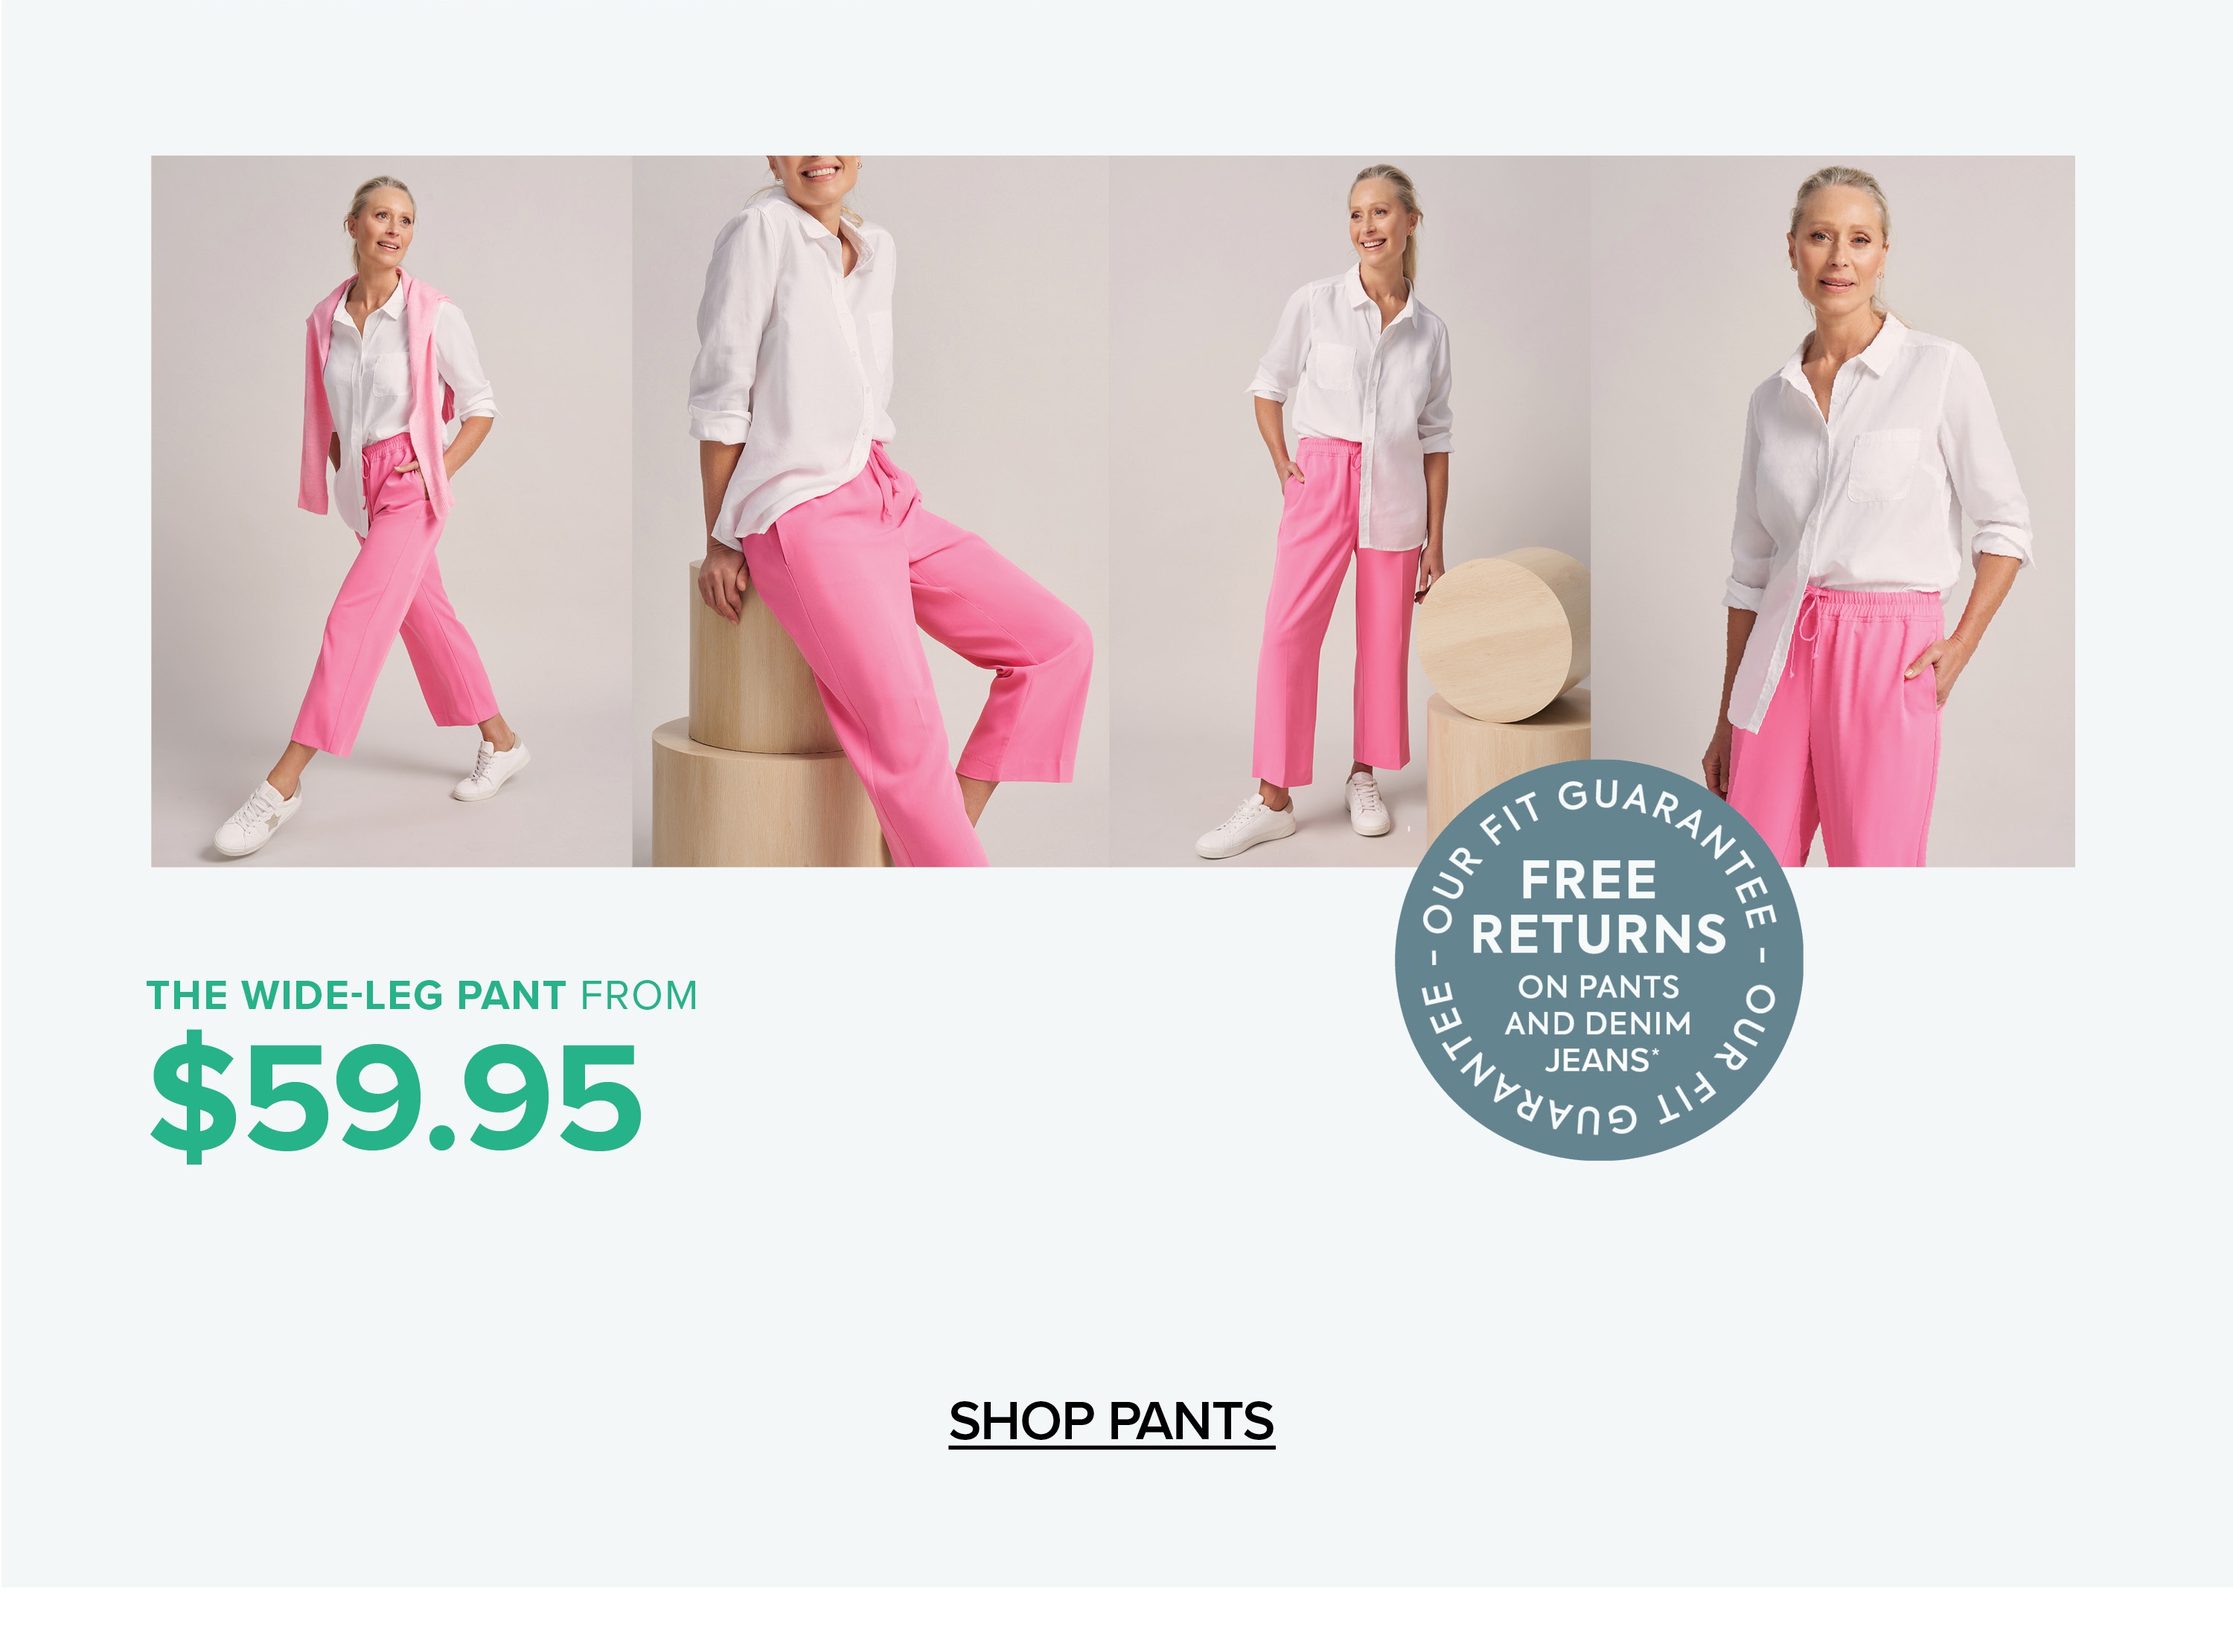This screenshot has width=2233, height=1652.
Task: Click the $59.95 price text
Action: click(395, 1096)
